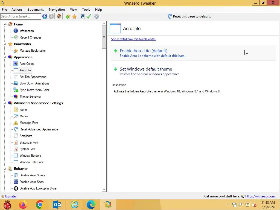The width and height of the screenshot is (280, 210).
Task: Add bookmark with green plus star icon
Action: (x=68, y=17)
